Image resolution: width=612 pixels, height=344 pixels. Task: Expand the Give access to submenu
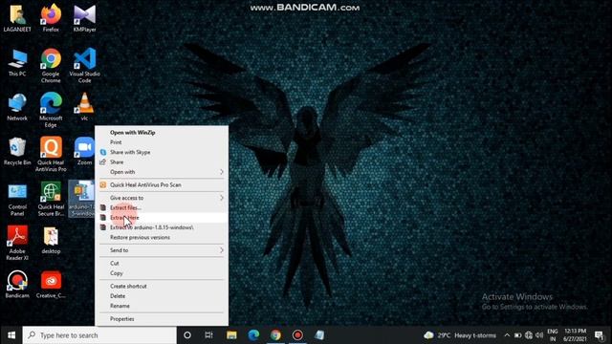[x=162, y=198]
